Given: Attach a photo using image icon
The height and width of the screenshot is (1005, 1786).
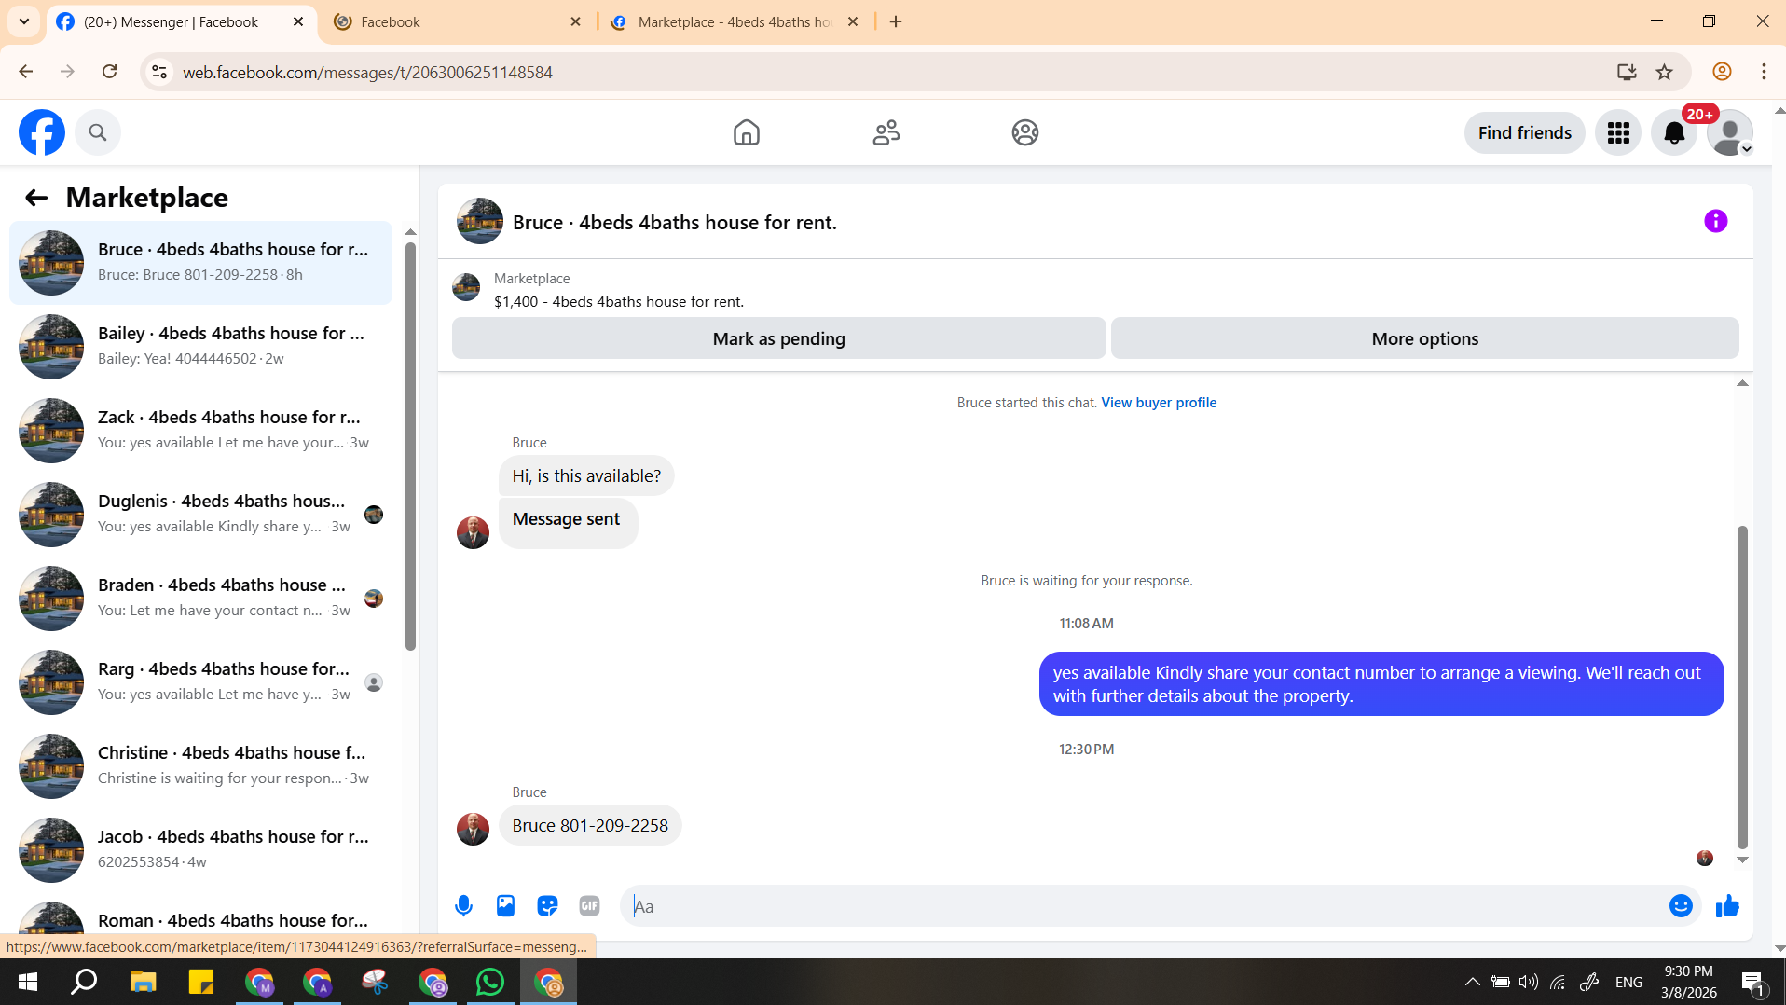Looking at the screenshot, I should click(505, 905).
